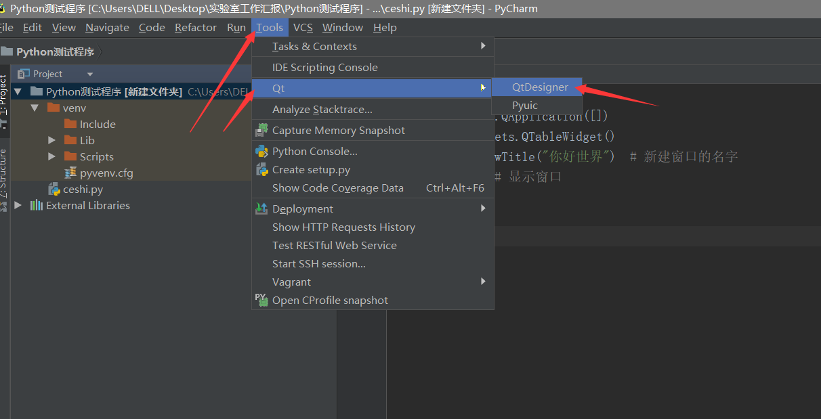Click the Lib folder icon
This screenshot has height=419, width=821.
click(70, 140)
